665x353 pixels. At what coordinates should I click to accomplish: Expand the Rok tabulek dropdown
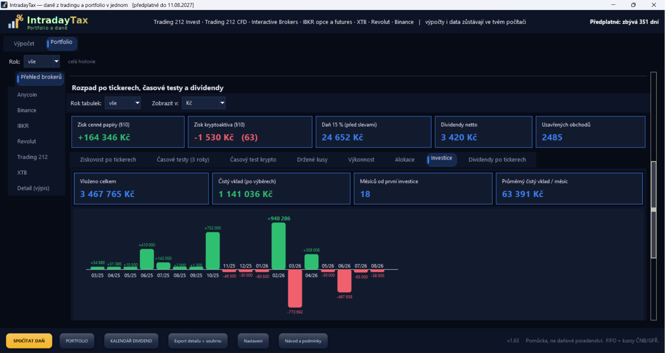123,103
